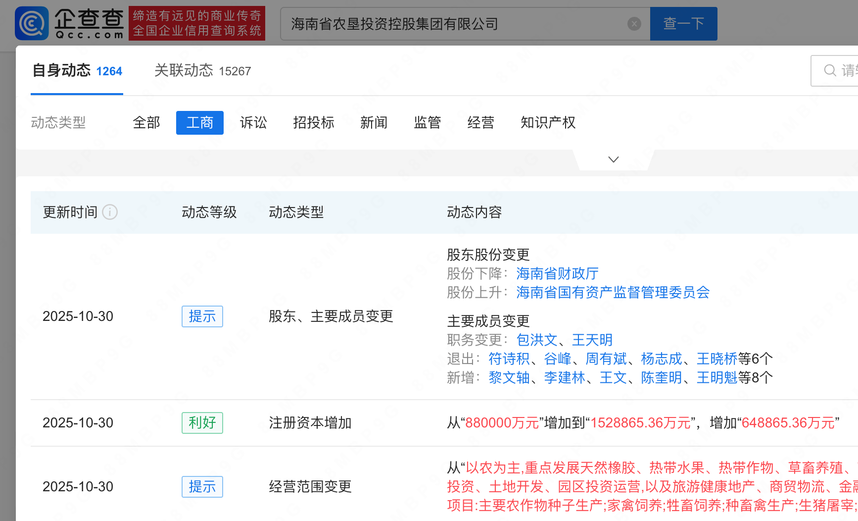858x521 pixels.
Task: Click the 利好 badge on 注册资本增加 row
Action: (202, 422)
